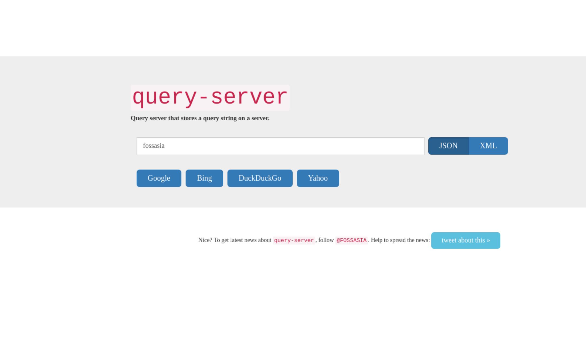
Task: Click the JSON format toggle button
Action: pyautogui.click(x=448, y=145)
